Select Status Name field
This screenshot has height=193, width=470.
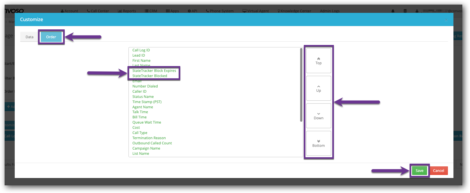(143, 97)
